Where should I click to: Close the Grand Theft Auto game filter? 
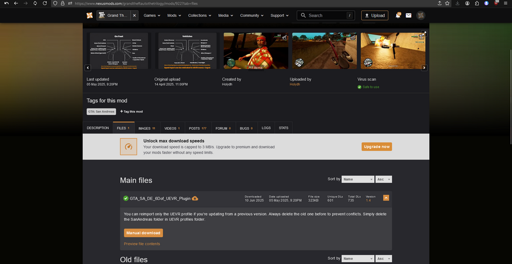point(134,15)
